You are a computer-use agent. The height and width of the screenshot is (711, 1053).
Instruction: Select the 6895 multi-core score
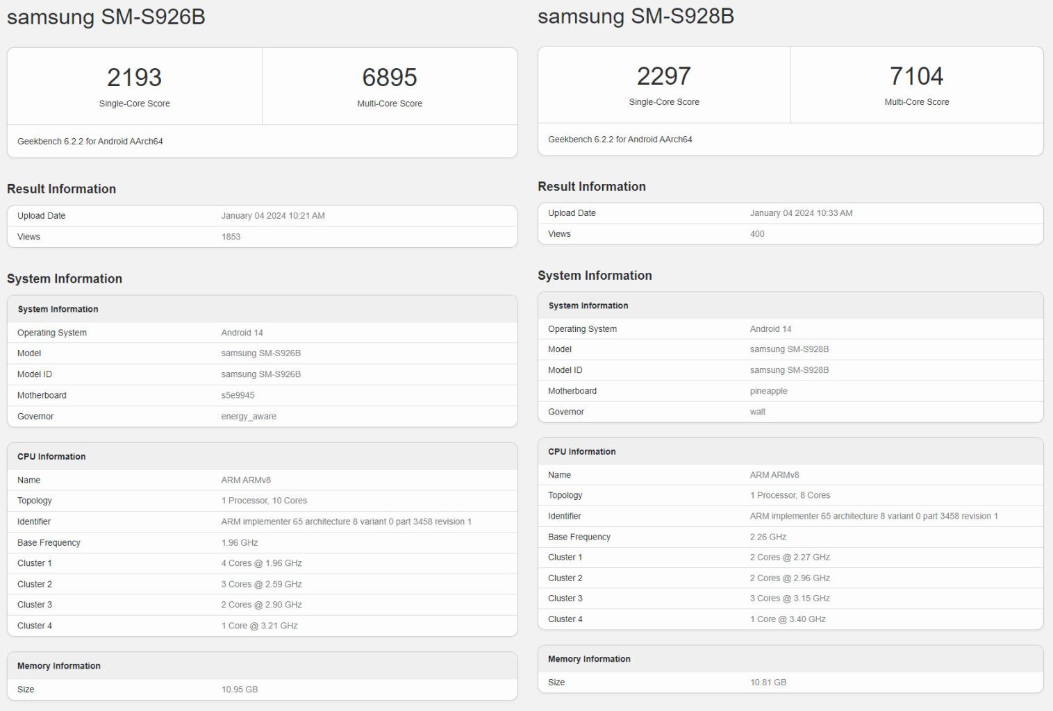(389, 77)
